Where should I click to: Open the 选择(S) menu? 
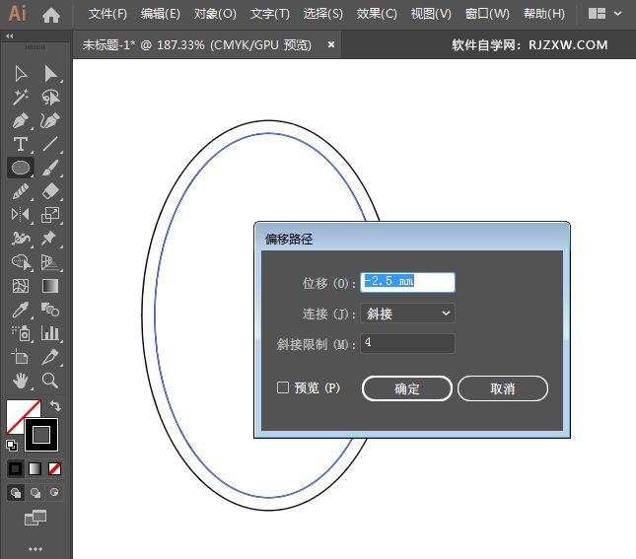click(x=322, y=14)
